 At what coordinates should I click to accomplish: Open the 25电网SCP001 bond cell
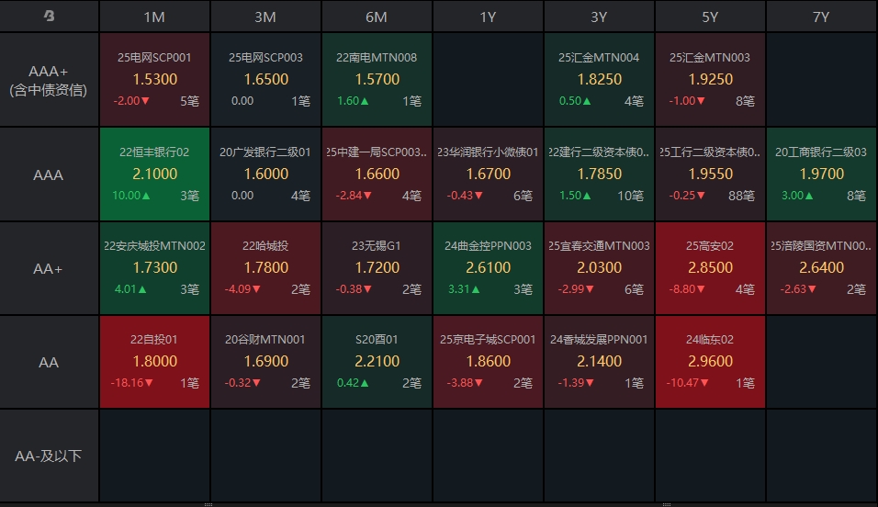(x=154, y=80)
